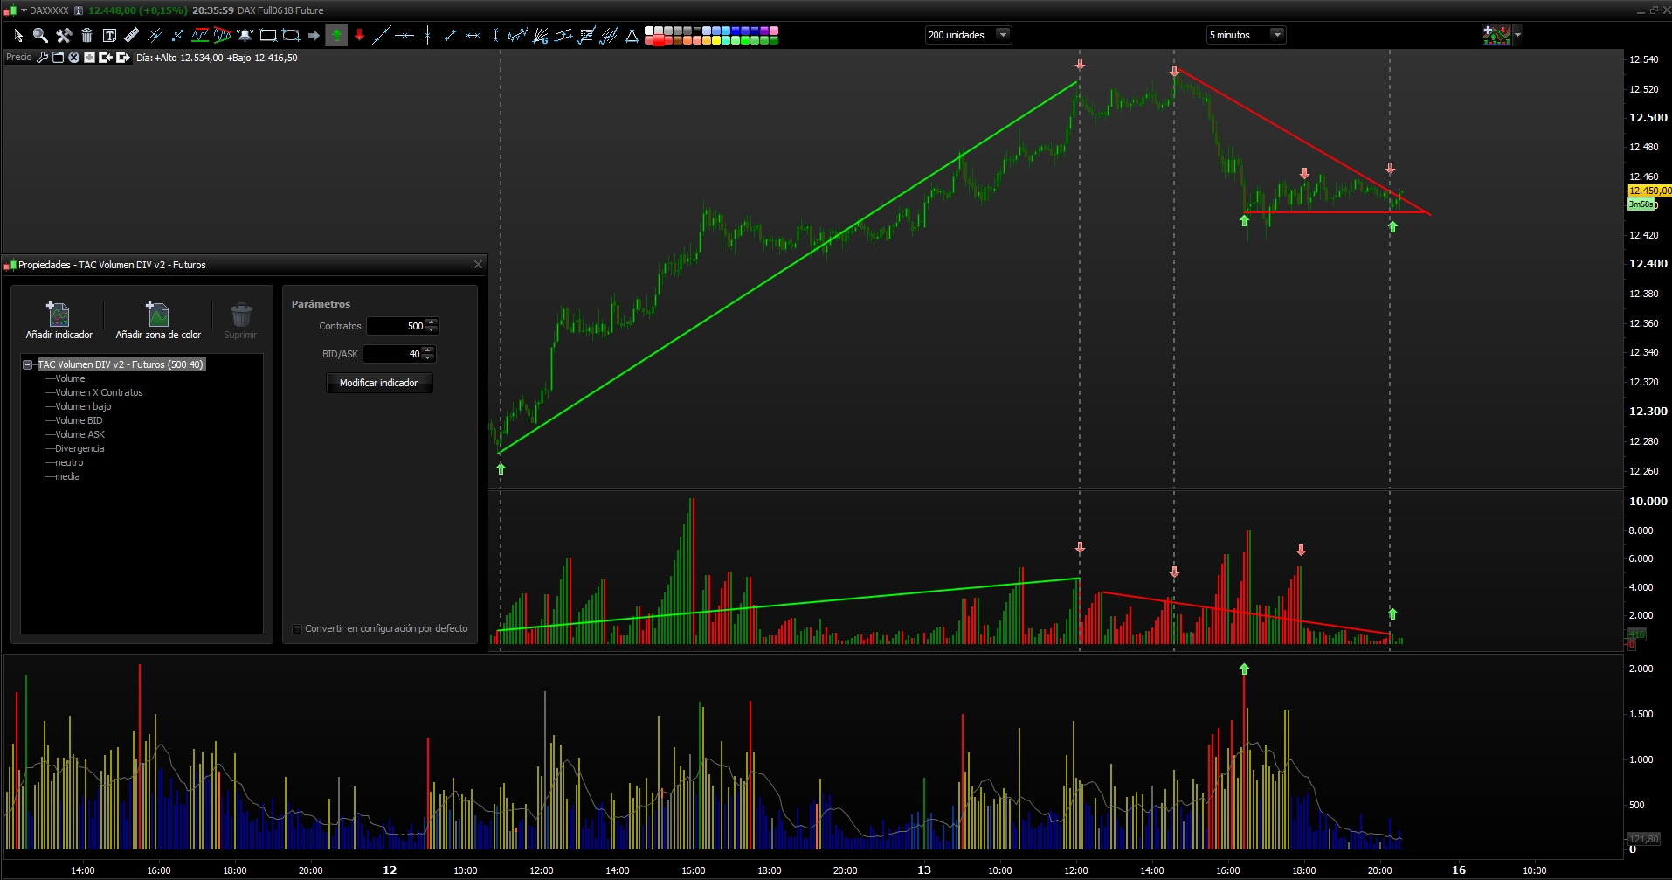Activate the magnifier zoom tool
This screenshot has width=1672, height=880.
pyautogui.click(x=40, y=35)
